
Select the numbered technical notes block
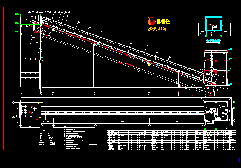click(x=75, y=139)
